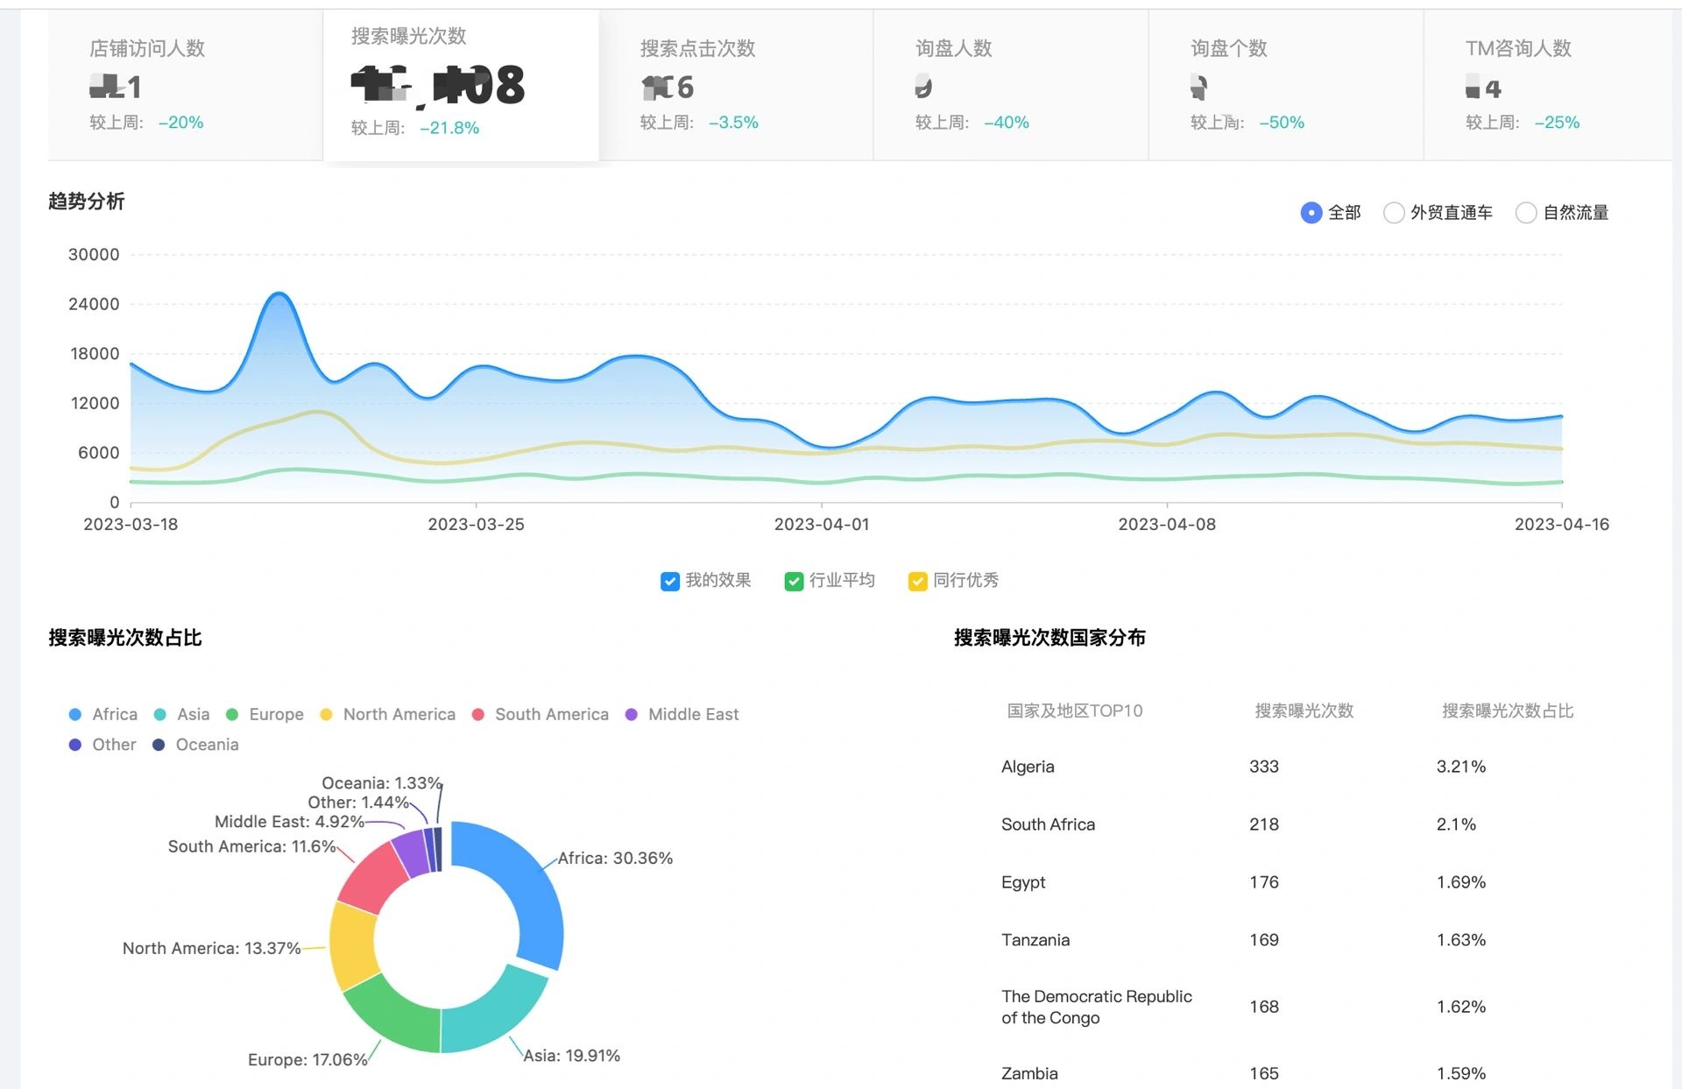Uncheck the 我的效果 checkbox
The width and height of the screenshot is (1682, 1089).
(x=670, y=582)
